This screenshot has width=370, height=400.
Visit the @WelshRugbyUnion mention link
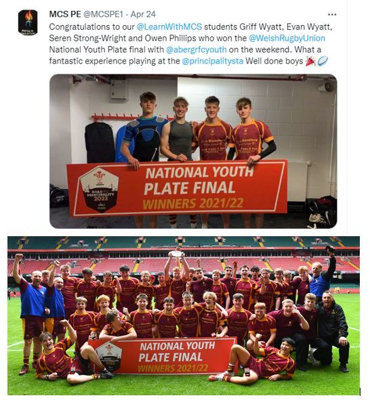point(287,38)
